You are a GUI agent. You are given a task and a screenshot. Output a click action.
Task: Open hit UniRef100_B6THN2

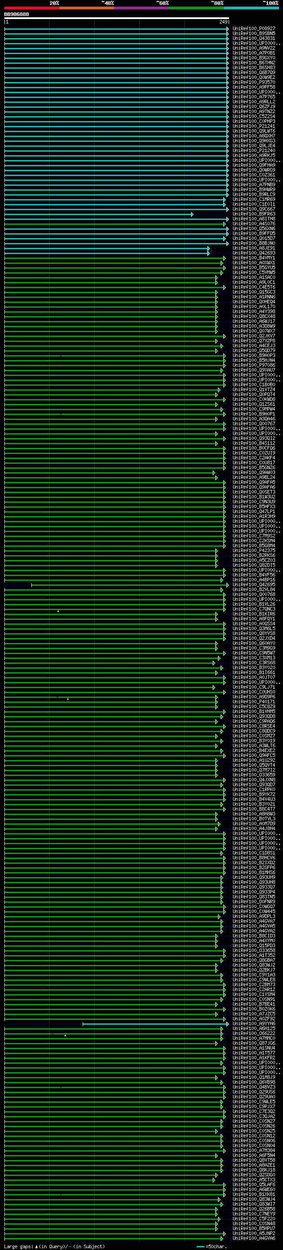point(254,63)
